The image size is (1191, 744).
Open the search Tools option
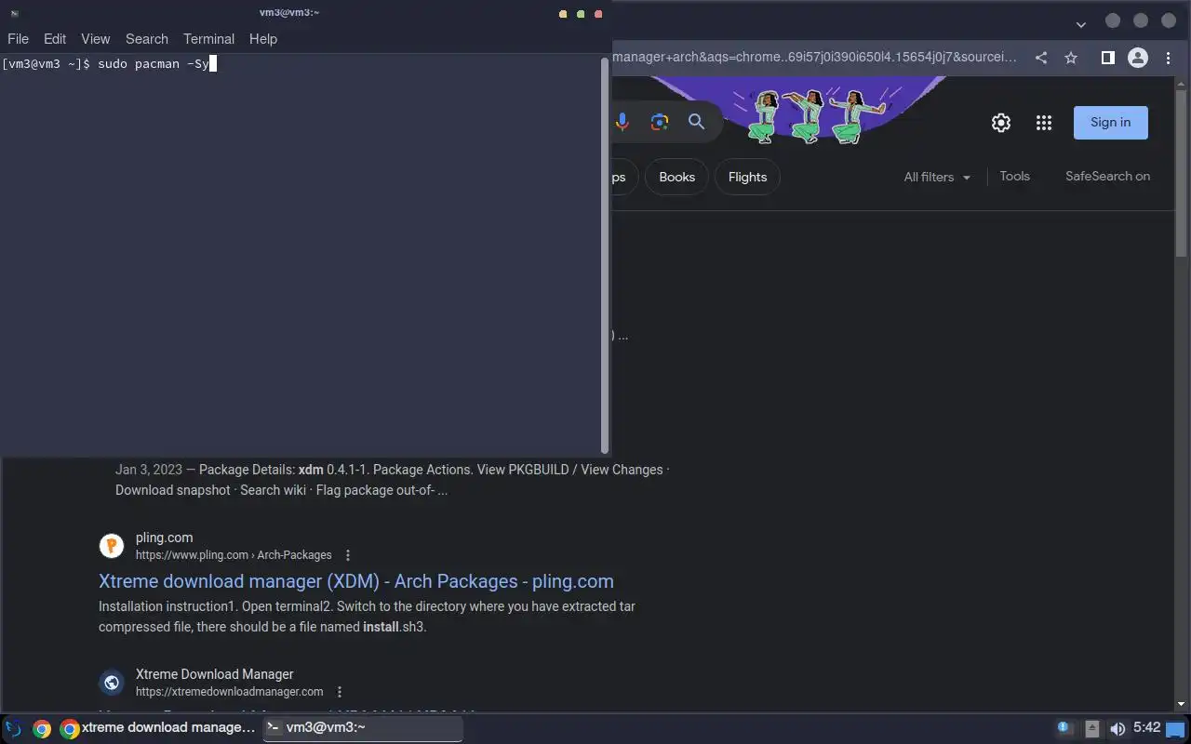[x=1014, y=176]
